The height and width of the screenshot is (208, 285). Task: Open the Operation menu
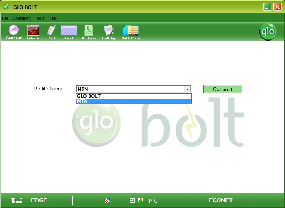(21, 18)
